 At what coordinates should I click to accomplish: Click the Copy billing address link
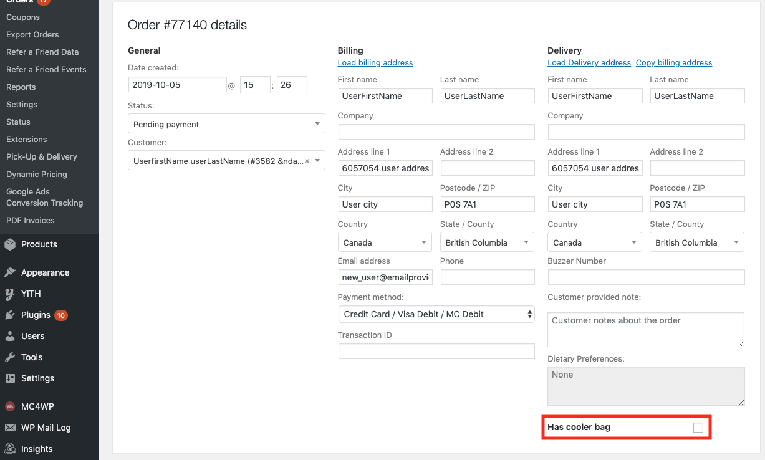(x=674, y=62)
